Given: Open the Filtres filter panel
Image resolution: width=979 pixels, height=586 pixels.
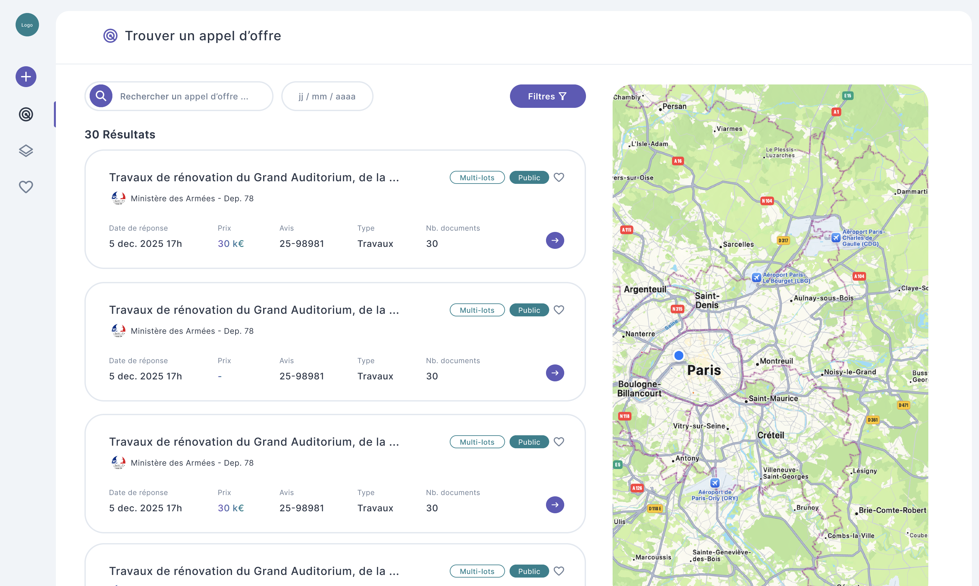Looking at the screenshot, I should [548, 96].
